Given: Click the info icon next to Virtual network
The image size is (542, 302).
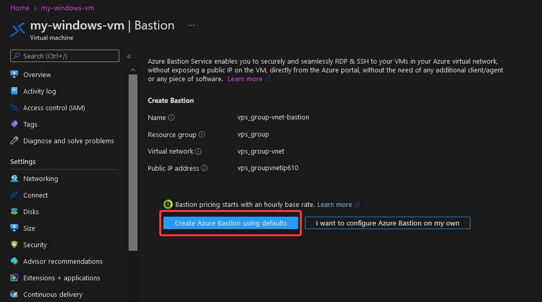Looking at the screenshot, I should tap(198, 152).
